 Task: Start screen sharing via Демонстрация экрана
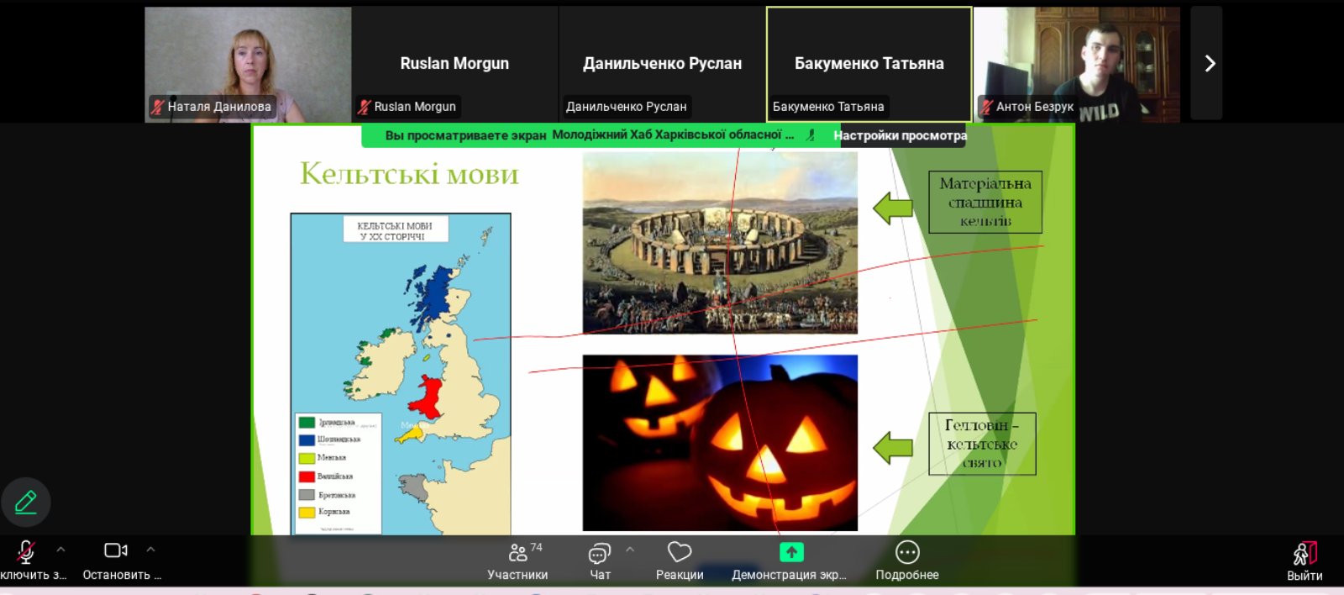coord(790,561)
